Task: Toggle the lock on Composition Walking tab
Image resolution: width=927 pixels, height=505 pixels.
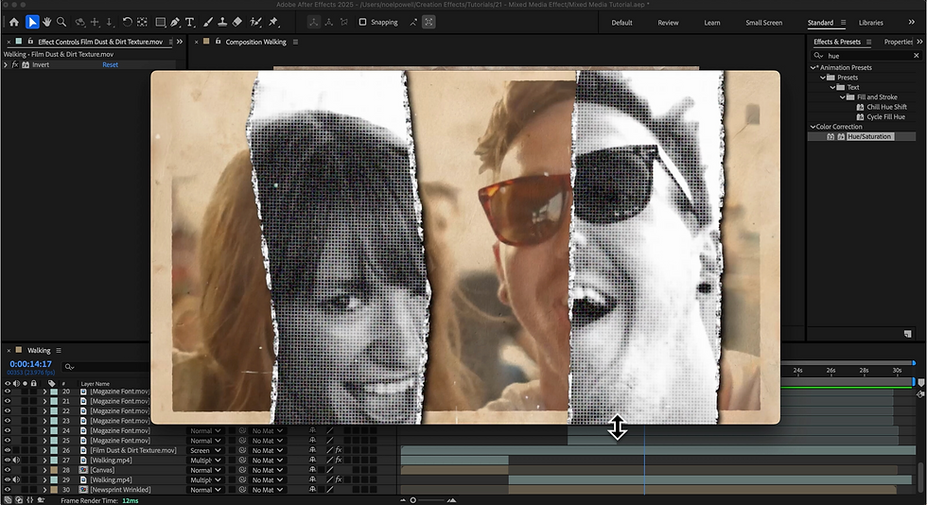Action: click(219, 42)
